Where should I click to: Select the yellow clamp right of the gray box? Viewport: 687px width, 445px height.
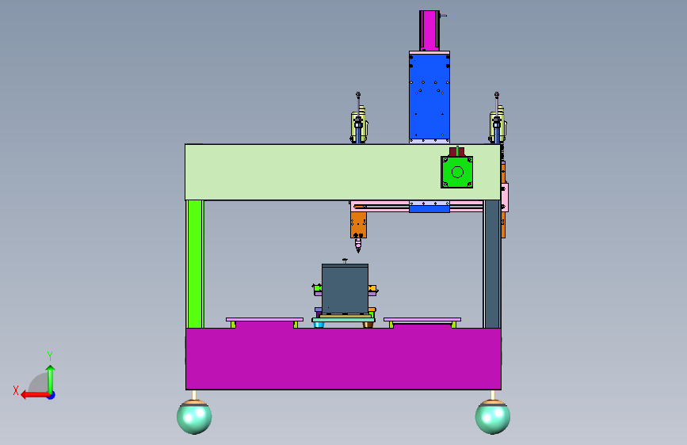pos(373,289)
